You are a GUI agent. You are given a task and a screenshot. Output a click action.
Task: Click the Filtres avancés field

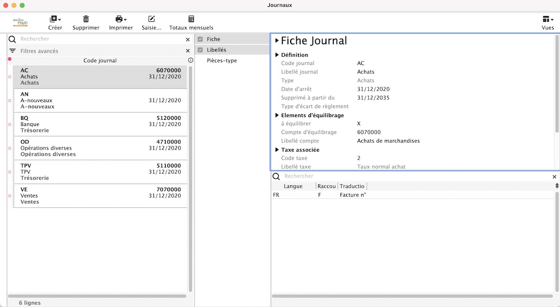click(x=101, y=51)
